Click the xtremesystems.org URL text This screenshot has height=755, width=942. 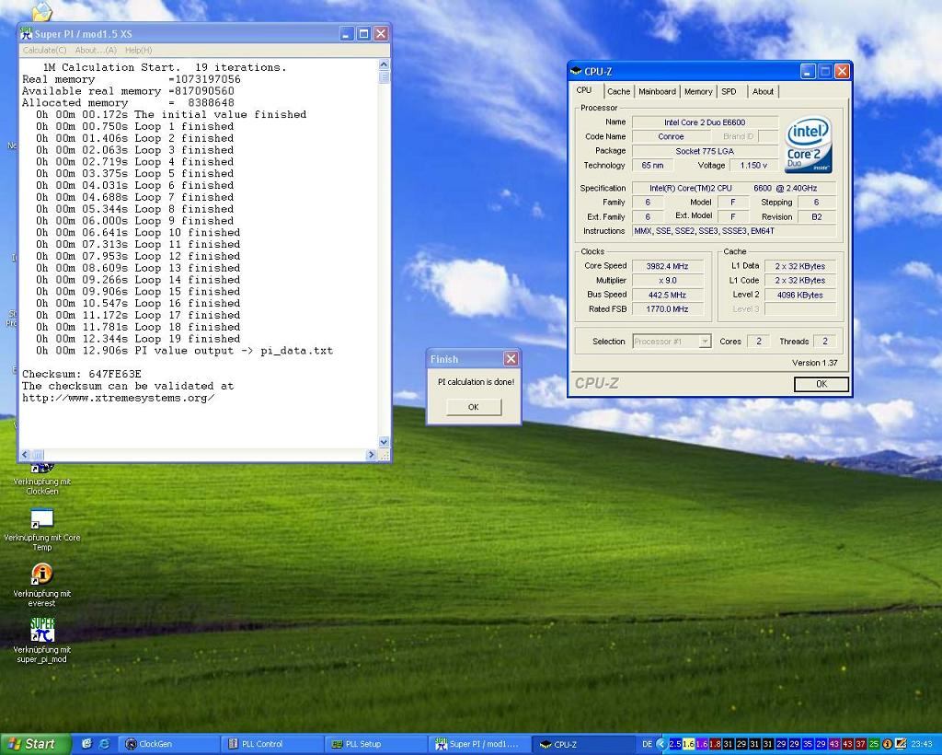click(118, 398)
